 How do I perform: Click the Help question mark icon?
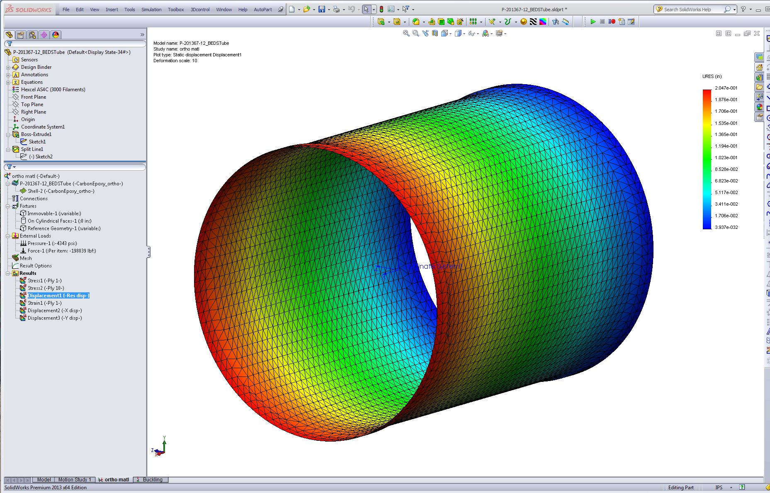coord(743,9)
